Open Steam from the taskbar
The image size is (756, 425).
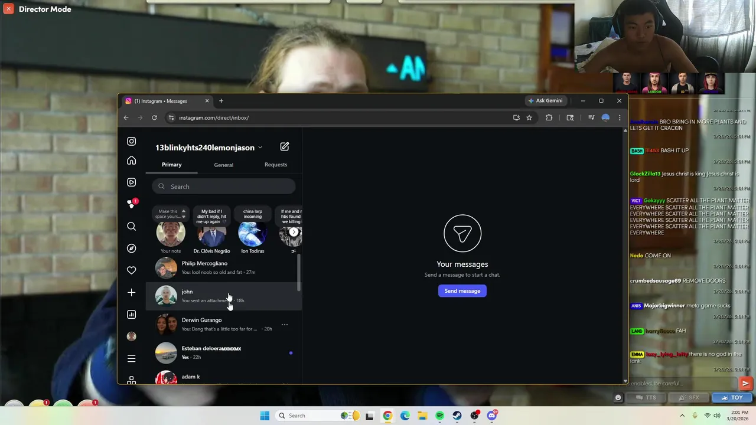click(x=457, y=416)
